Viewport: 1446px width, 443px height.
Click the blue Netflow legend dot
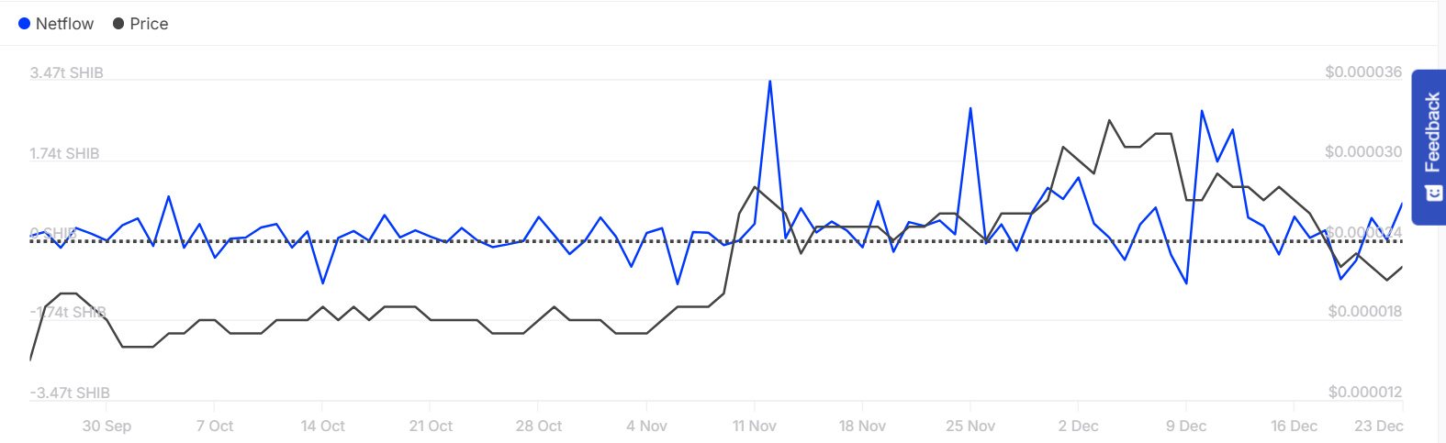[x=25, y=24]
